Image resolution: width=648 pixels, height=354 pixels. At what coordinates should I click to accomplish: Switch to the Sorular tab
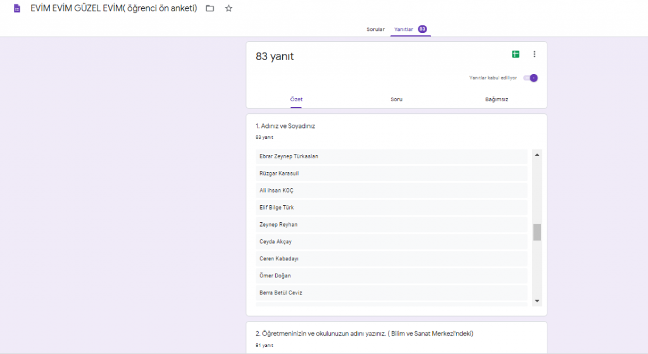(x=375, y=29)
